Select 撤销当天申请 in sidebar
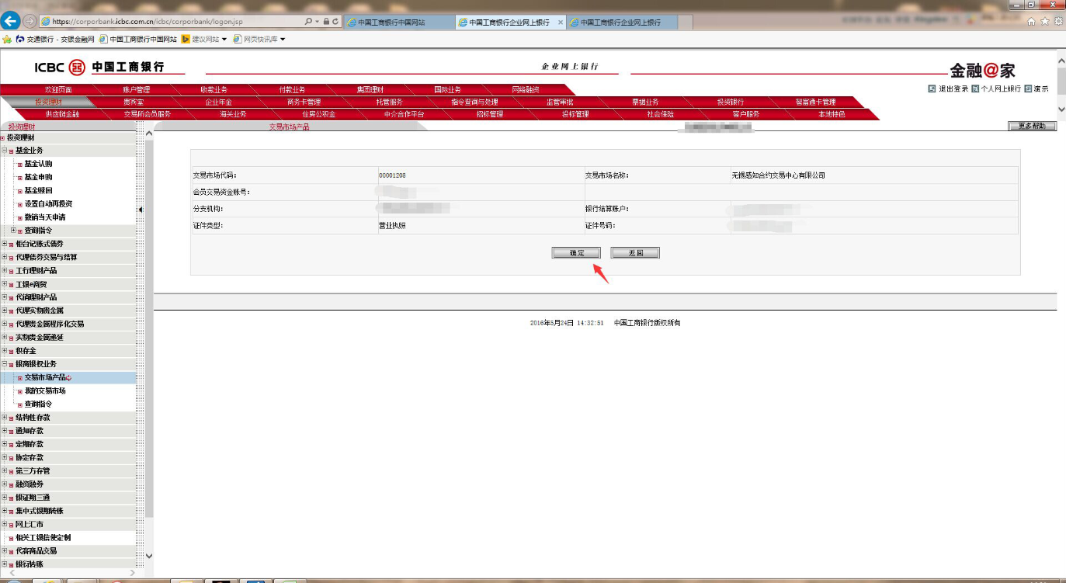This screenshot has height=583, width=1066. click(45, 217)
